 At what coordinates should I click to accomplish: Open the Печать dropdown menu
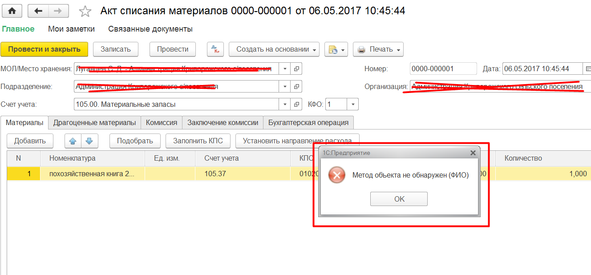click(x=378, y=49)
